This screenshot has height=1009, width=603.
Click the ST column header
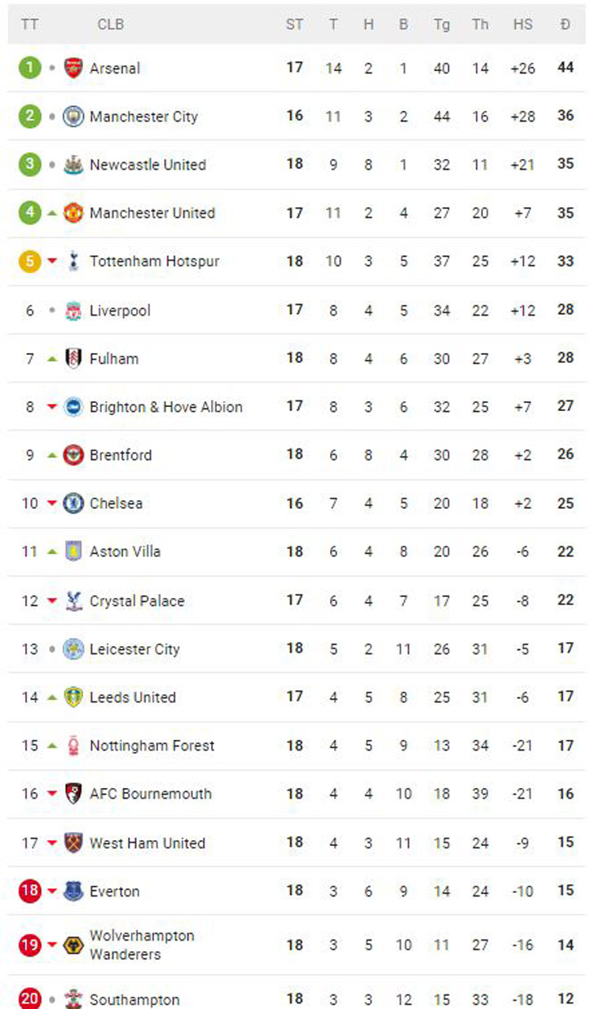(294, 24)
